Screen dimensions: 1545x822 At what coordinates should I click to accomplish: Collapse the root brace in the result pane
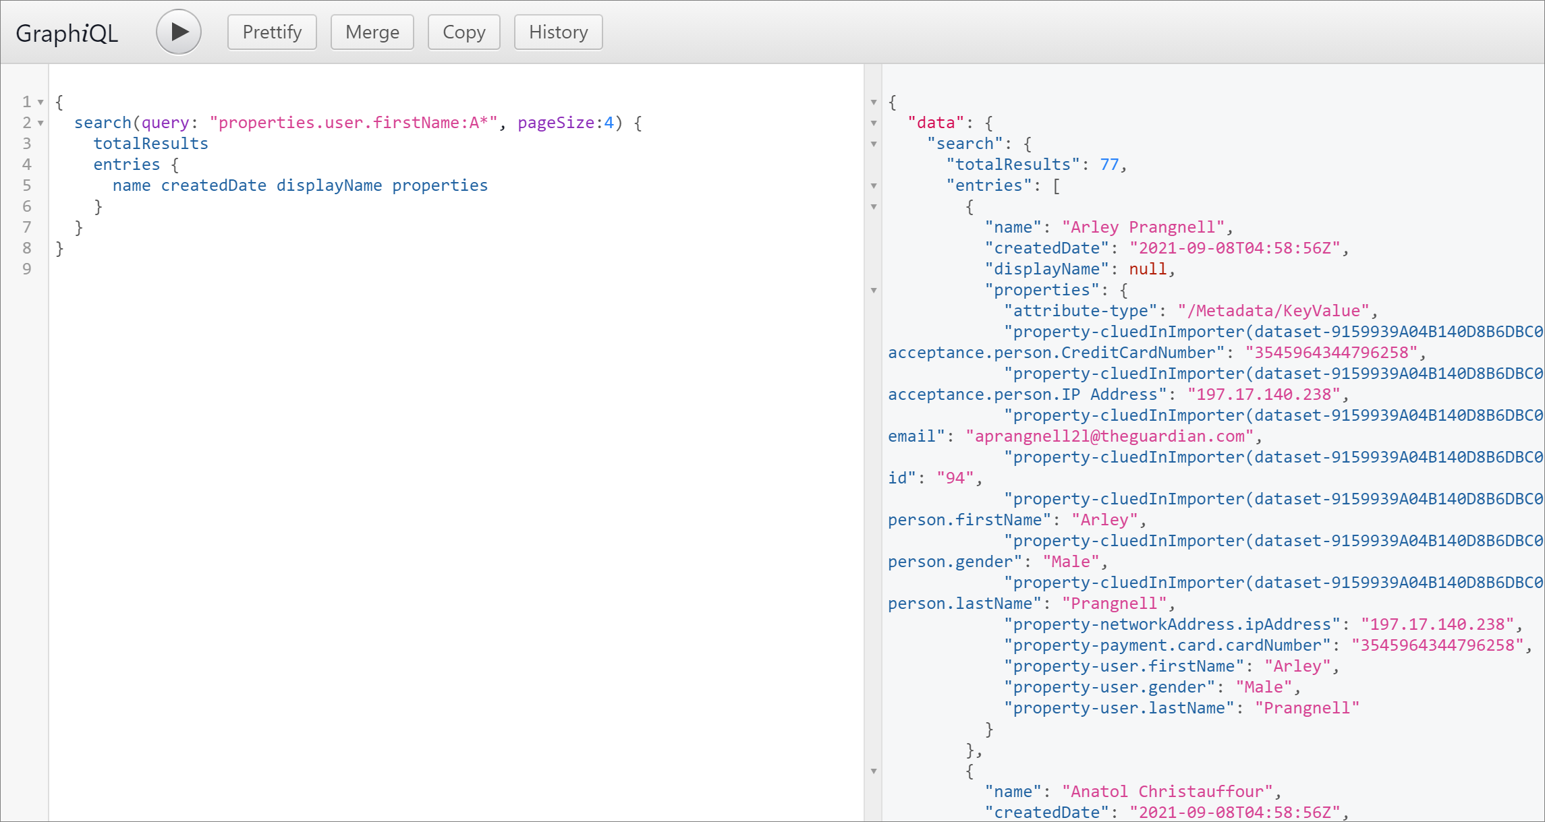pyautogui.click(x=874, y=102)
